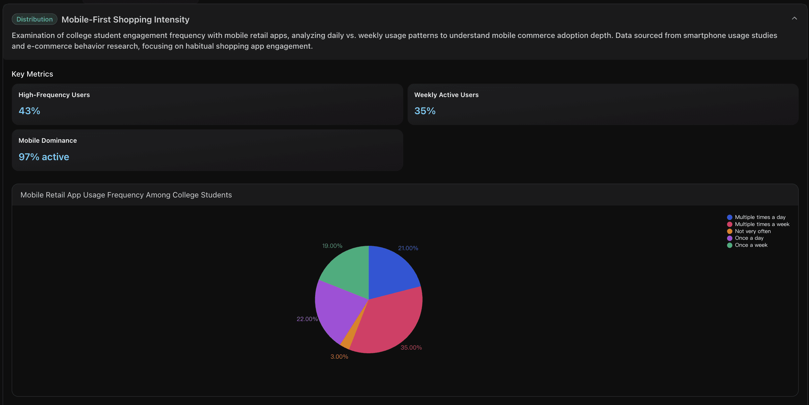Click the orange legend dot

tap(729, 231)
